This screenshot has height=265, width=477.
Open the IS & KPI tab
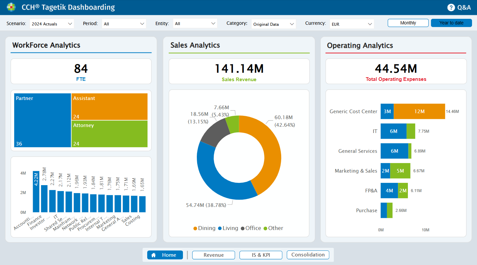pyautogui.click(x=261, y=255)
